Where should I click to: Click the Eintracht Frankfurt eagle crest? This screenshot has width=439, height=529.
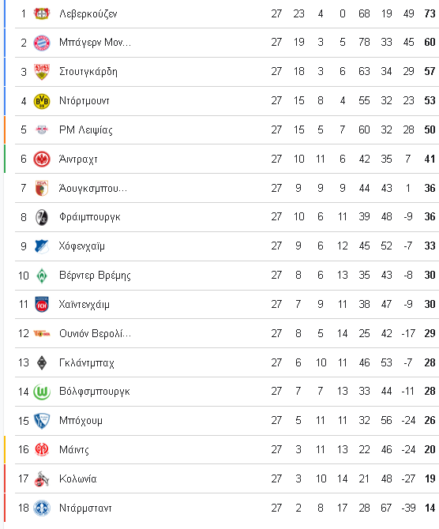pyautogui.click(x=42, y=159)
